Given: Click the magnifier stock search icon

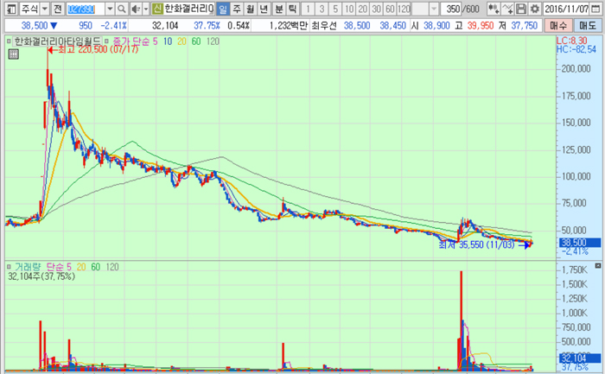Looking at the screenshot, I should [123, 9].
